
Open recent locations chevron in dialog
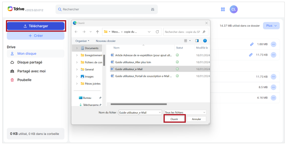91,32
